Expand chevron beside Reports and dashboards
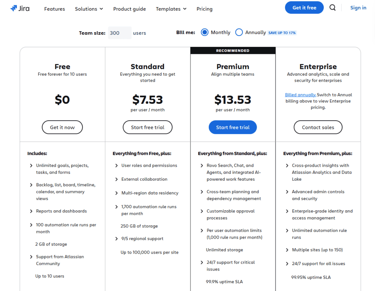 pyautogui.click(x=31, y=211)
